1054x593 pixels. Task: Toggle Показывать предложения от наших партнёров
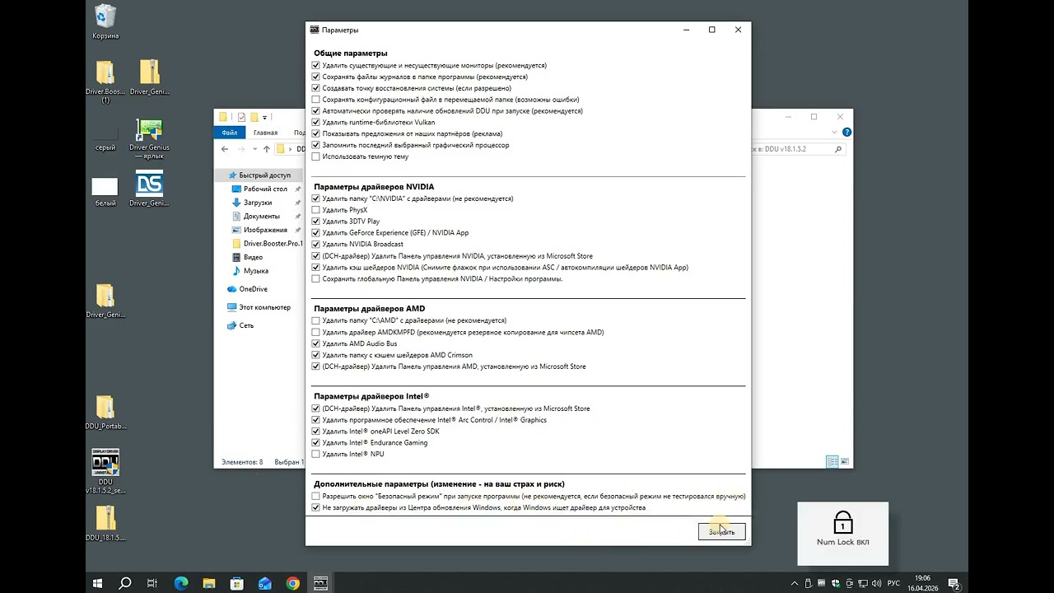[316, 133]
